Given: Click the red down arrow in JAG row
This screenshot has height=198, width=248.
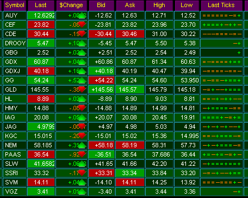Looking at the screenshot, I should pyautogui.click(x=82, y=127).
